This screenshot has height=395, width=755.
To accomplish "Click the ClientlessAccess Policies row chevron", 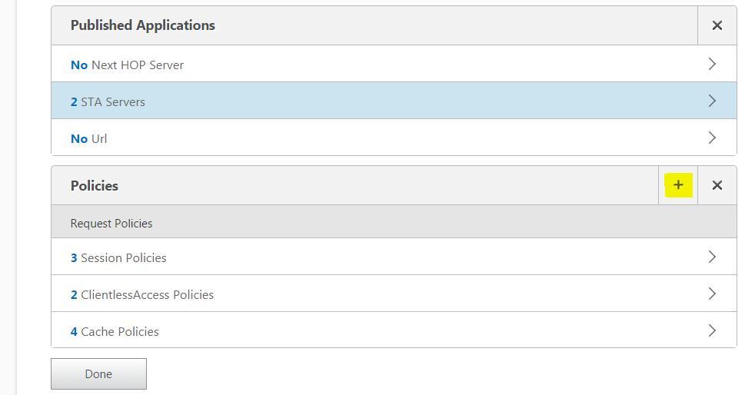I will coord(712,294).
